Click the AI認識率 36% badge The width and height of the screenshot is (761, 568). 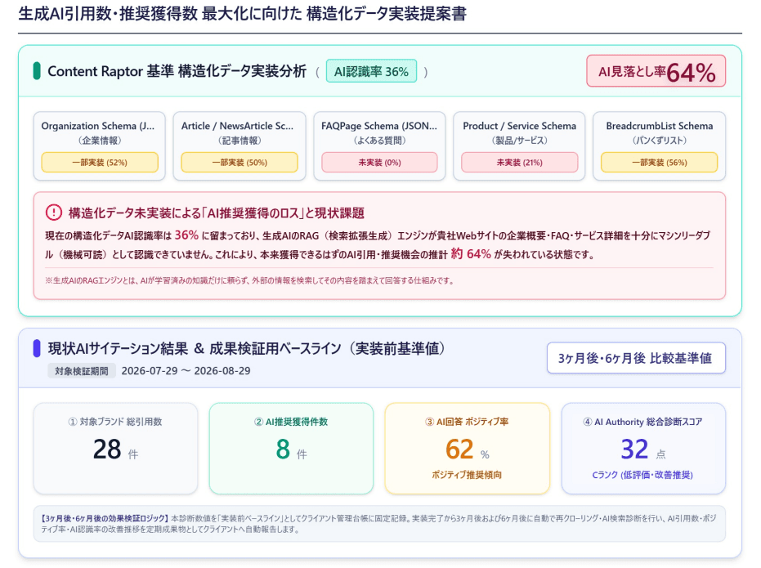[371, 71]
